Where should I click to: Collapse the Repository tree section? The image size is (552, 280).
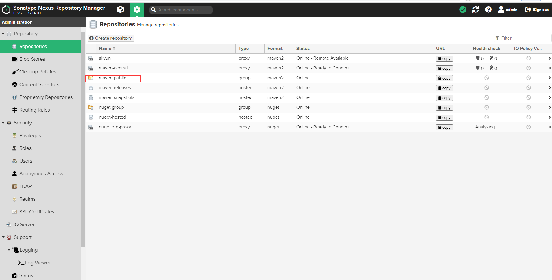tap(3, 34)
